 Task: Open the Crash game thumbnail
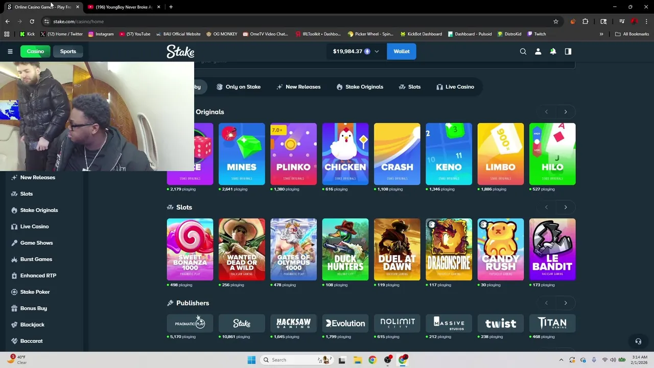(397, 154)
